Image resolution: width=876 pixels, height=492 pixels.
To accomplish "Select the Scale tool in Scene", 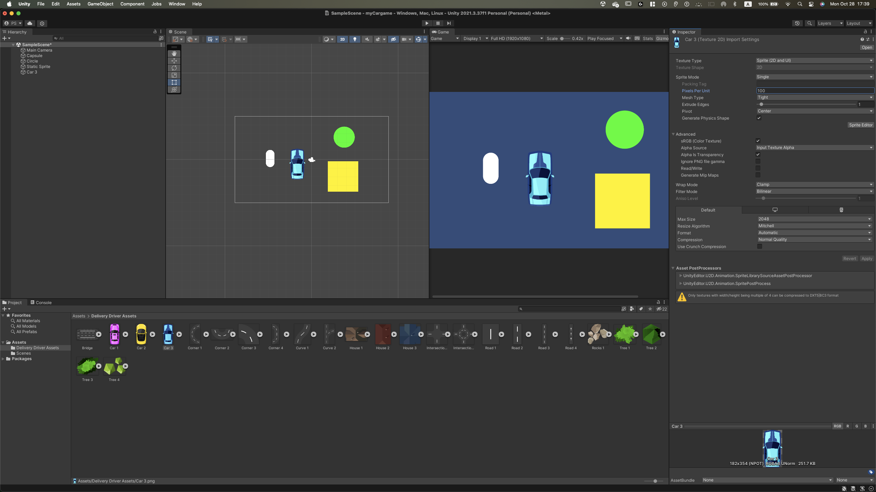I will (174, 75).
